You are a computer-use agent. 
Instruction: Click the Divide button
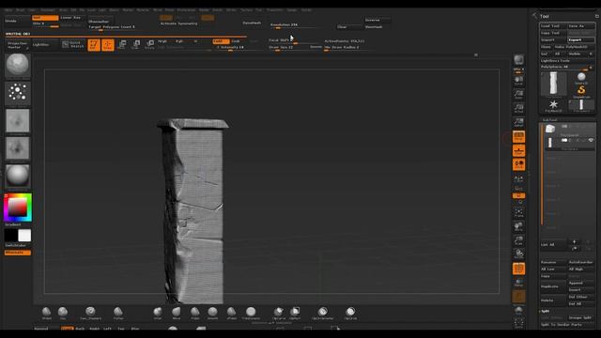pos(17,21)
